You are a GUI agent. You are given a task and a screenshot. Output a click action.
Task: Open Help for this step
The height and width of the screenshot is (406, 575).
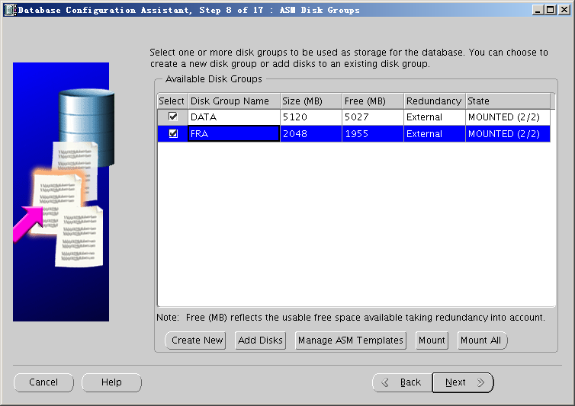click(111, 382)
